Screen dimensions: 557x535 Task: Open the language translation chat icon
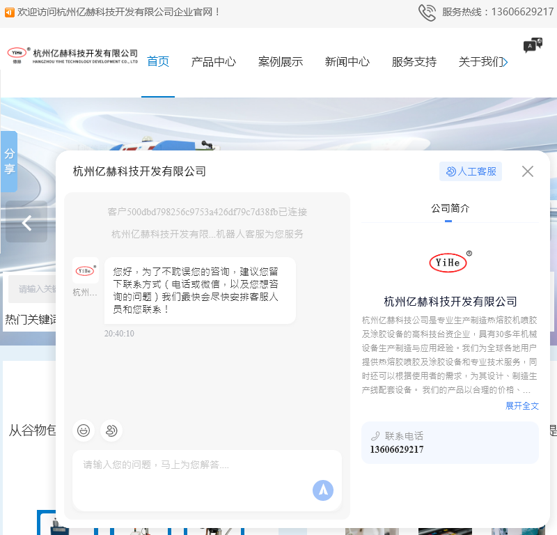tap(533, 45)
